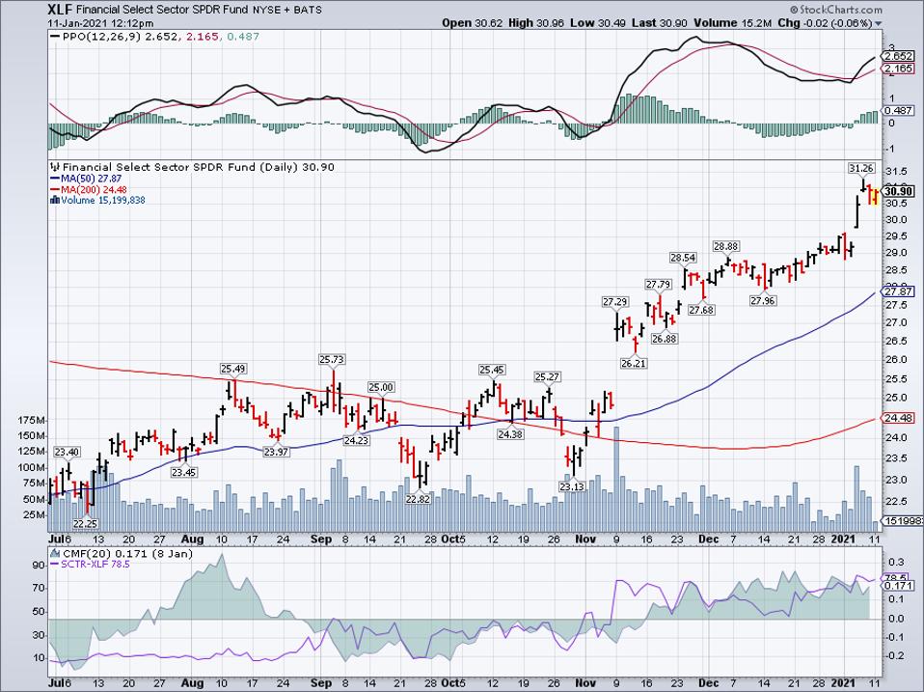Click the 25.49 August peak label
924x692 pixels.
tap(232, 369)
